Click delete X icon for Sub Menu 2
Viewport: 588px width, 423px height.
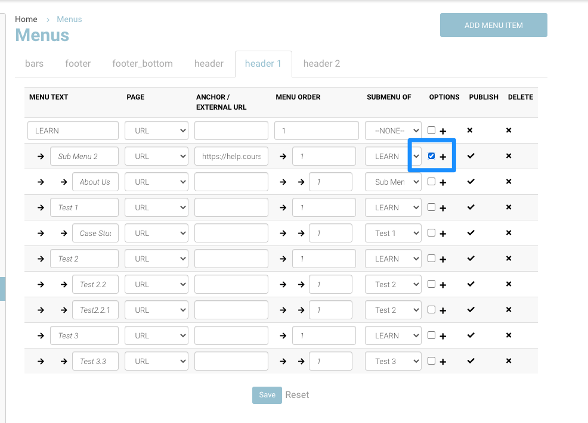click(x=509, y=155)
